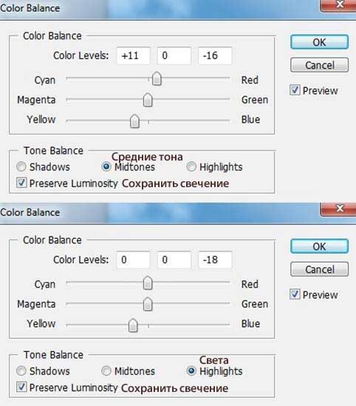Click Cancel in the upper Color Balance dialog
The image size is (356, 406).
click(x=319, y=65)
